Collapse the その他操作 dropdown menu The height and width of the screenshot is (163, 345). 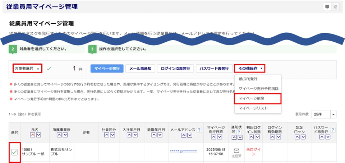coord(251,68)
